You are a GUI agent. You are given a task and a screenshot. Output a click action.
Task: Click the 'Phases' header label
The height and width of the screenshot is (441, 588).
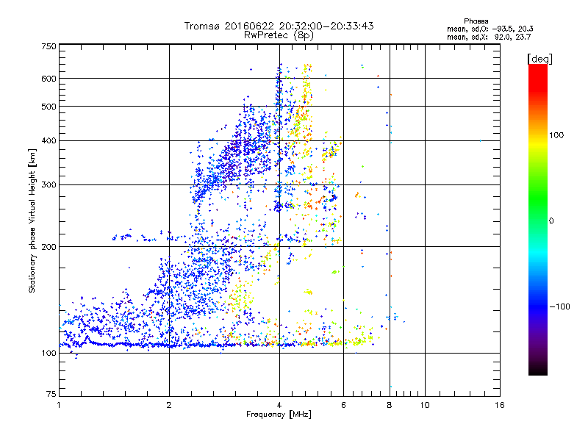476,21
